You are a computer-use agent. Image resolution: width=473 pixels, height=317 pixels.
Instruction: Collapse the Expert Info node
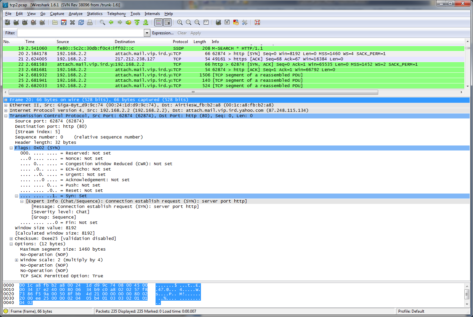click(x=22, y=201)
